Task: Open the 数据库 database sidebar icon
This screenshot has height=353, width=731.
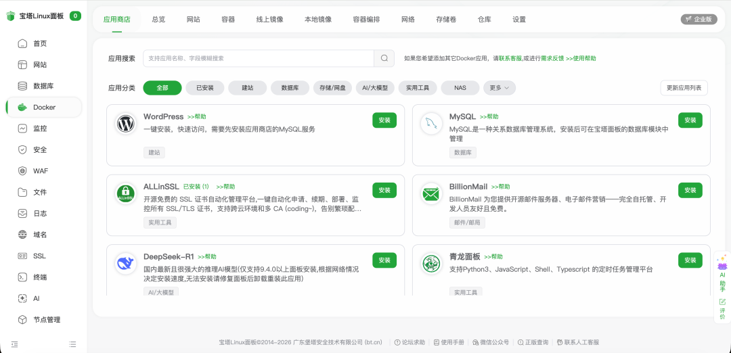Action: 22,86
